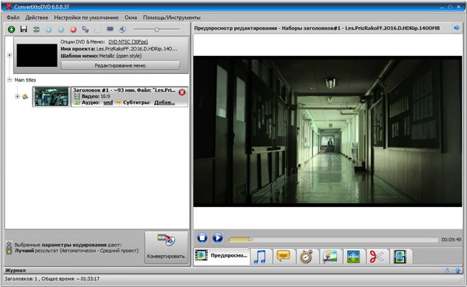467x287 pixels.
Task: Click the move up arrow toolbar icon
Action: pos(61,30)
